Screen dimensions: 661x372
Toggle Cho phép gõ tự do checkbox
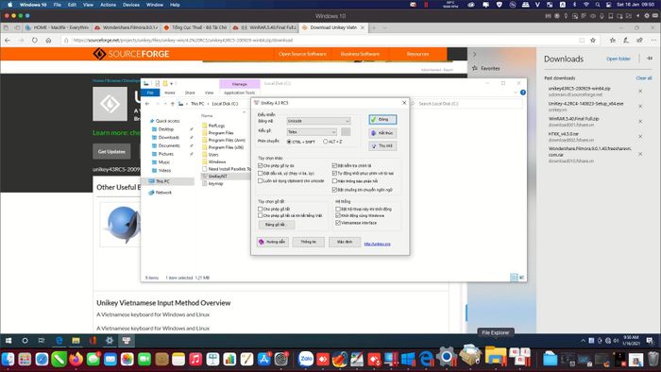pos(260,165)
